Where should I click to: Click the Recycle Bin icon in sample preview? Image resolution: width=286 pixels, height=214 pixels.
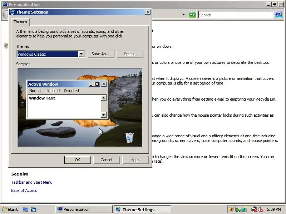pos(129,138)
